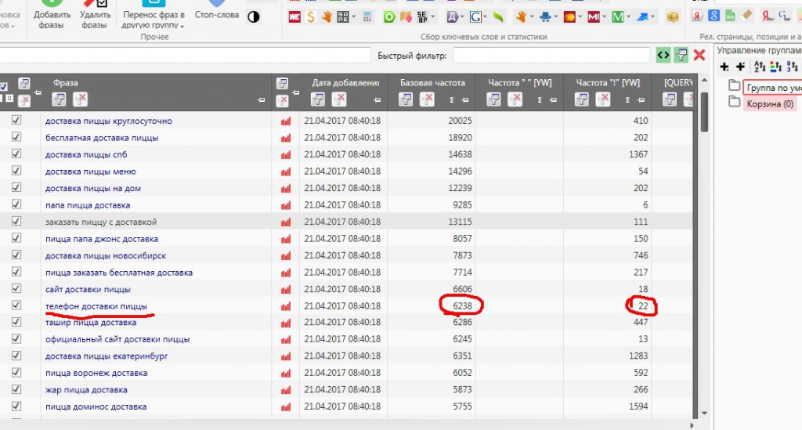This screenshot has height=430, width=802.
Task: Click the sigma sum icon in Базовая частота
Action: (x=452, y=100)
